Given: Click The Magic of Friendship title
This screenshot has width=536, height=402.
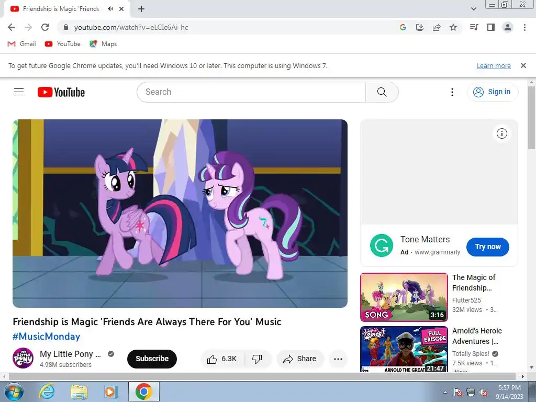Looking at the screenshot, I should 474,283.
